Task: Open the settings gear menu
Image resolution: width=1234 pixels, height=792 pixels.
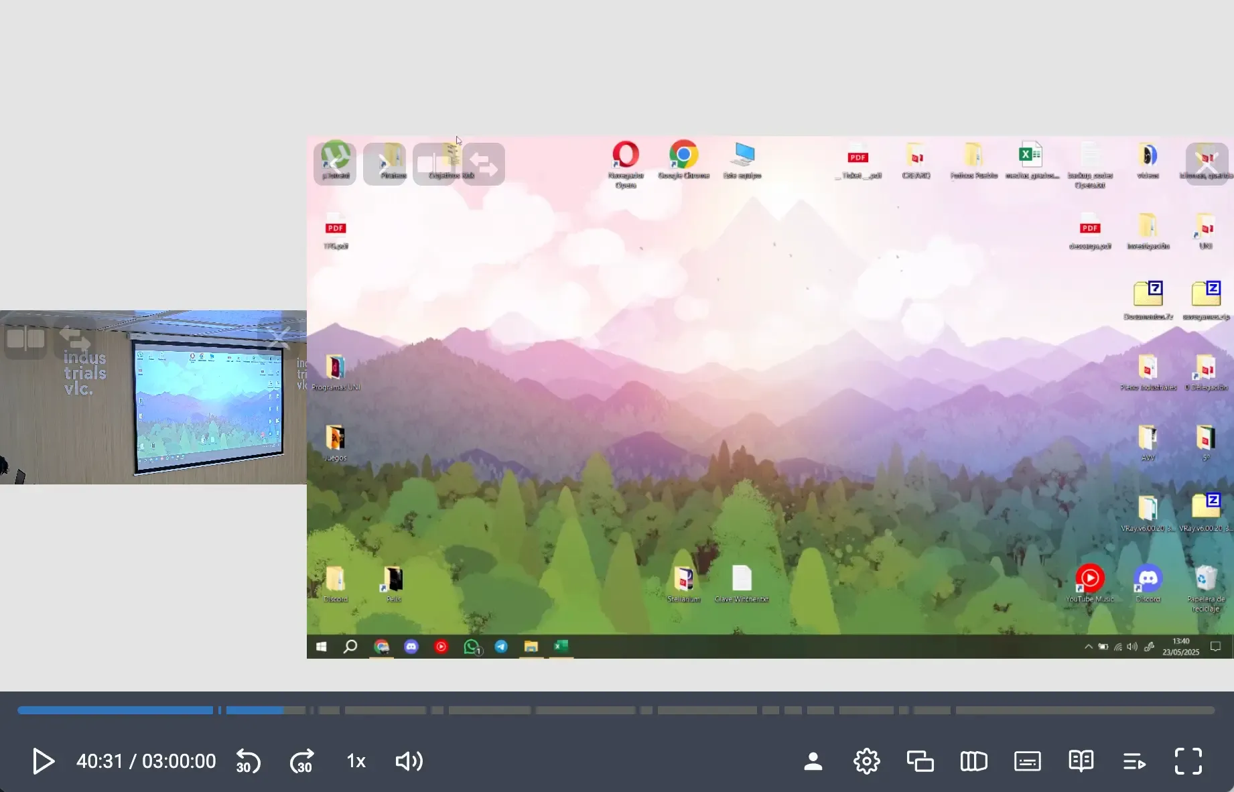Action: [866, 761]
